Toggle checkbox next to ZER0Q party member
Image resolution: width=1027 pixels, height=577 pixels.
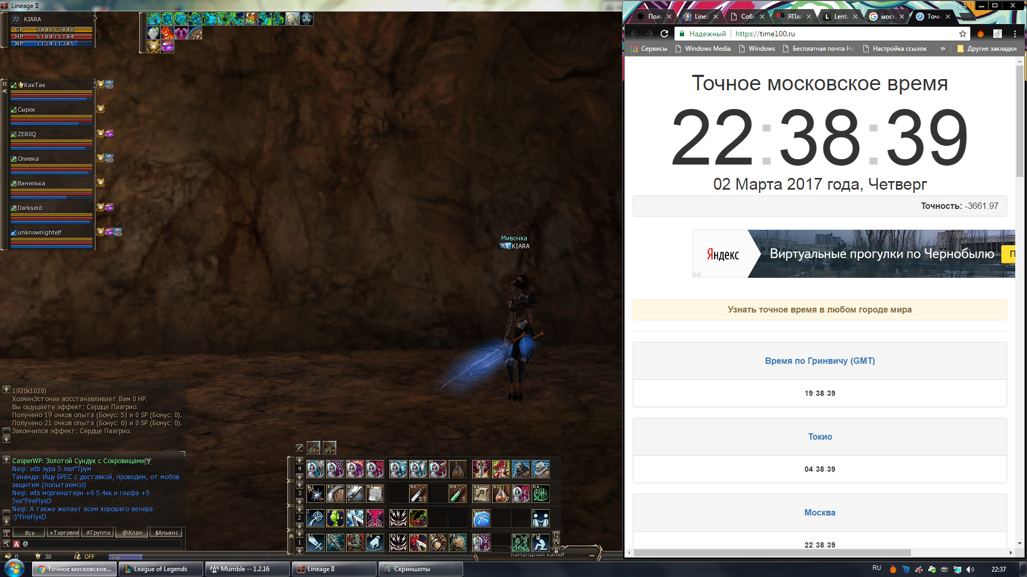point(14,134)
